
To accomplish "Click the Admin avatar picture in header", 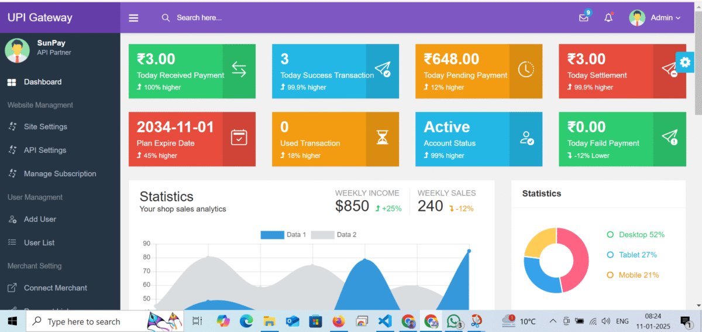I will click(x=637, y=18).
